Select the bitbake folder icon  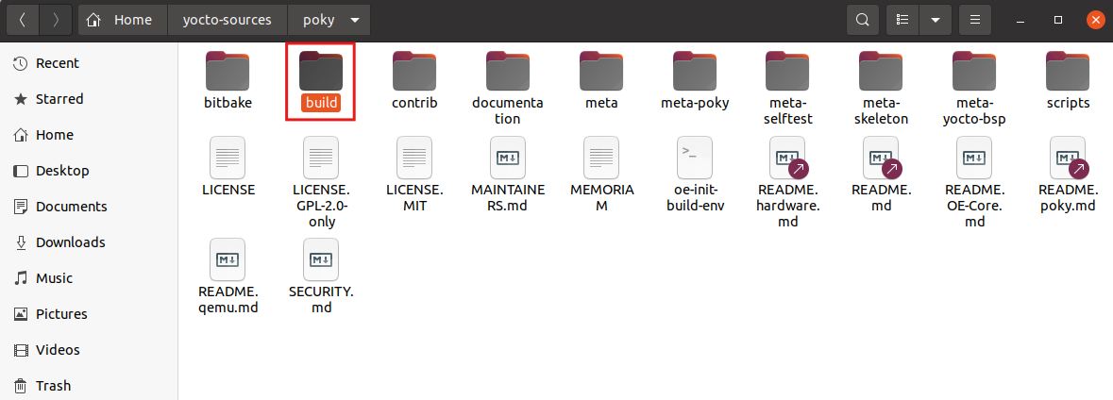coord(228,70)
